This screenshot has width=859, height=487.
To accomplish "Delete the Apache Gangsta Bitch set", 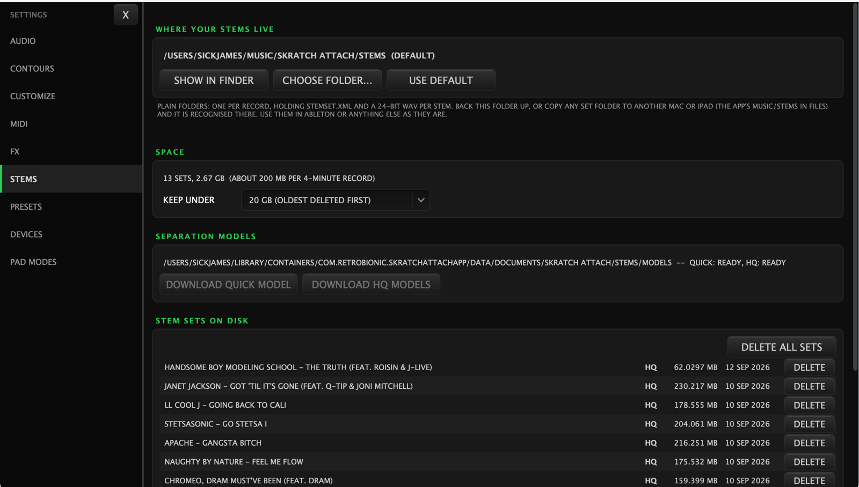I will (x=809, y=443).
